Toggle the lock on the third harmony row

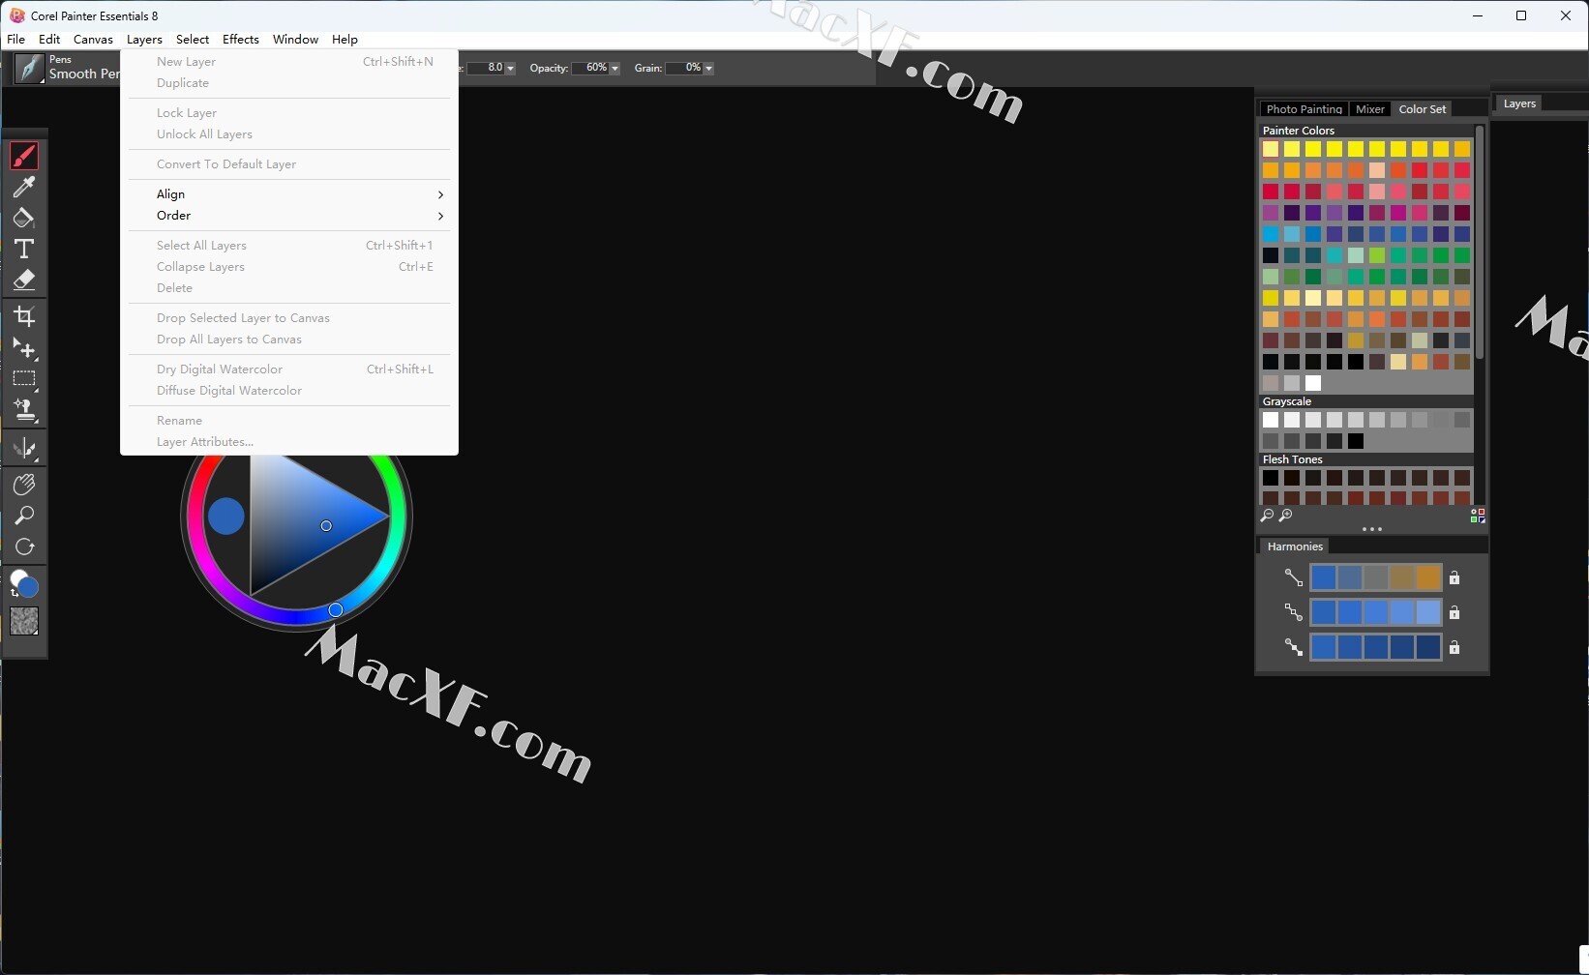[x=1454, y=648]
